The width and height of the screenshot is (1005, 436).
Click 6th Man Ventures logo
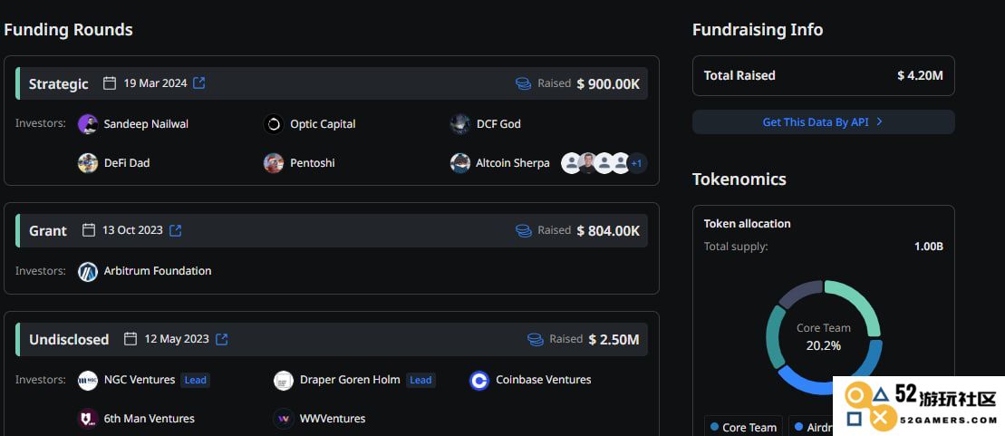click(88, 419)
